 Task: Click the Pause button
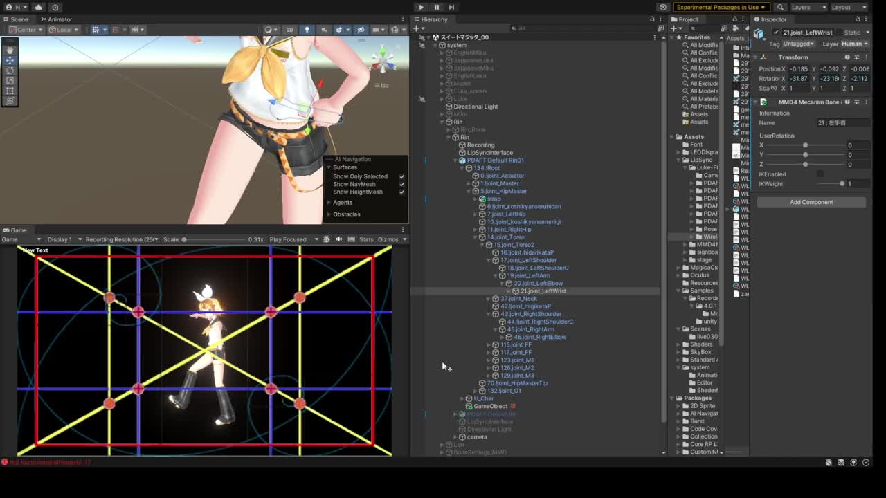point(436,7)
